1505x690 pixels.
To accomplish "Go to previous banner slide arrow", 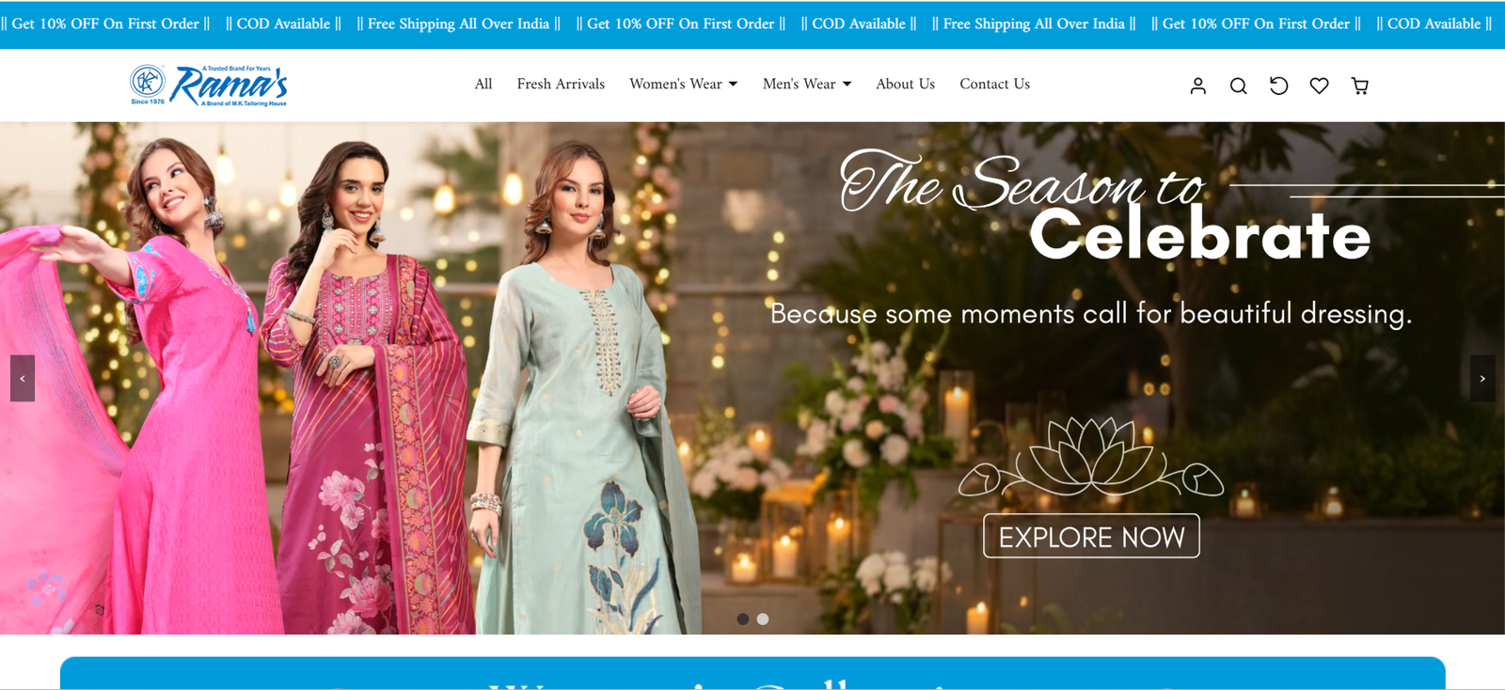I will tap(23, 378).
